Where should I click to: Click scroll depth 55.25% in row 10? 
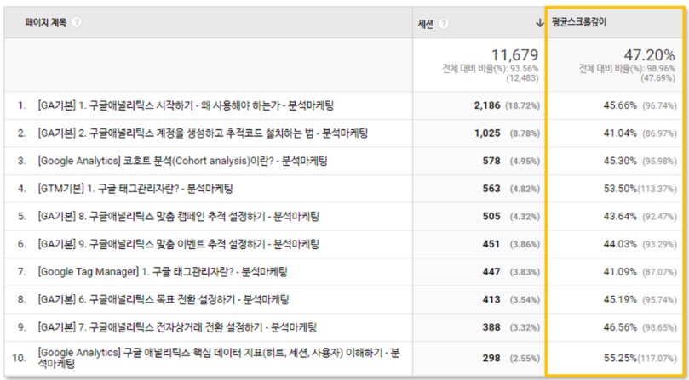620,359
